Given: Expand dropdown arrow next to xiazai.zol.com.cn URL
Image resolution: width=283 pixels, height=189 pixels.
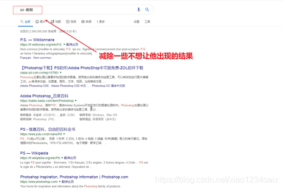Looking at the screenshot, I should click(60, 73).
